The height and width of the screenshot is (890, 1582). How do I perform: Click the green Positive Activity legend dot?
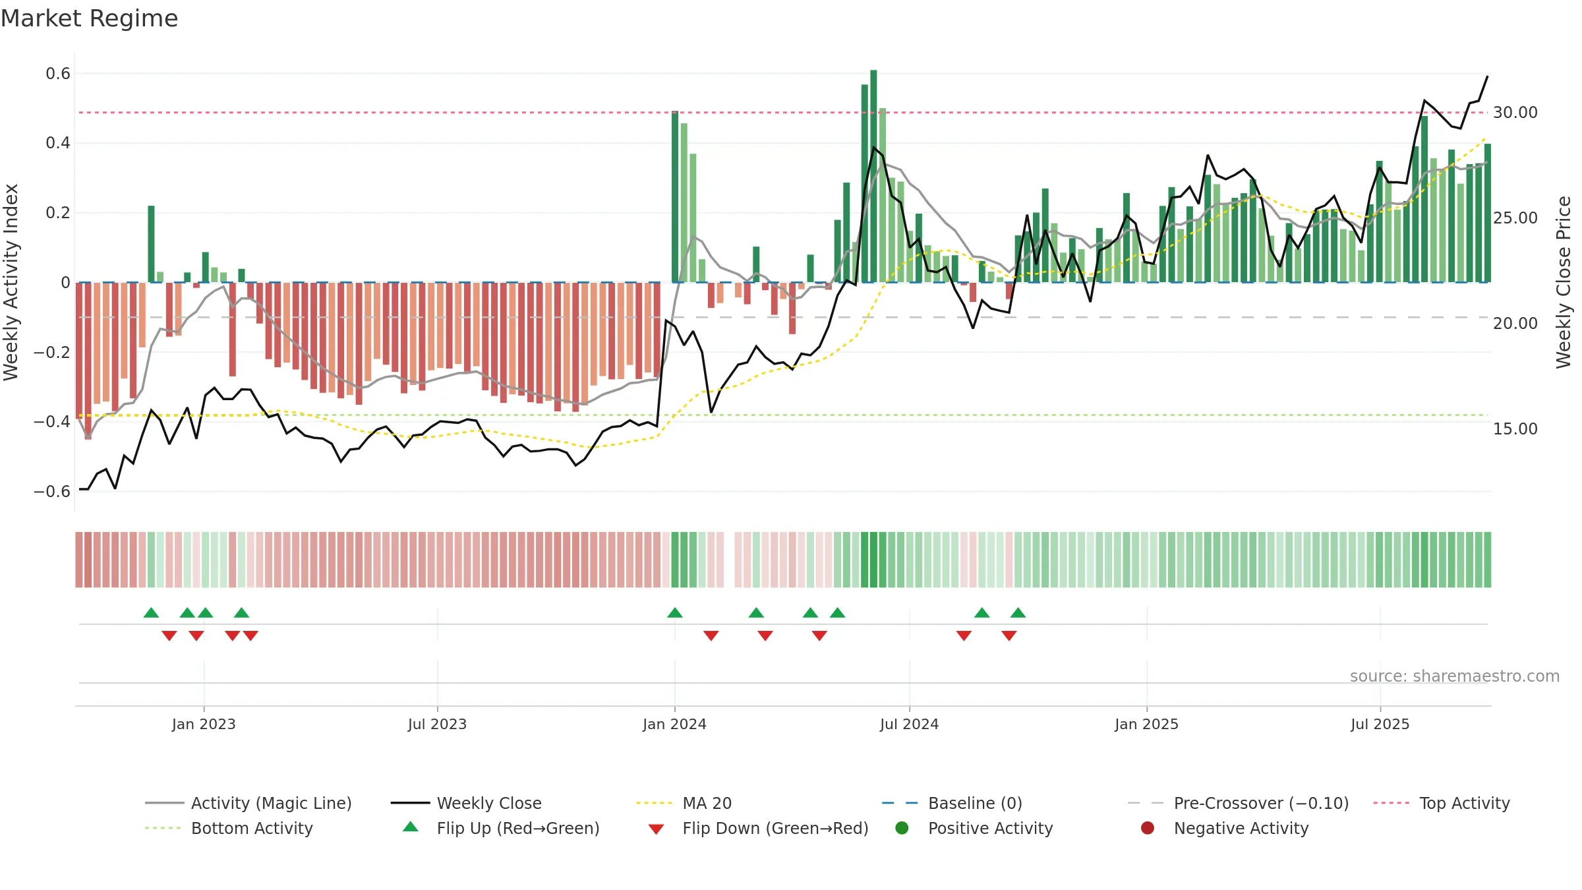pyautogui.click(x=902, y=827)
